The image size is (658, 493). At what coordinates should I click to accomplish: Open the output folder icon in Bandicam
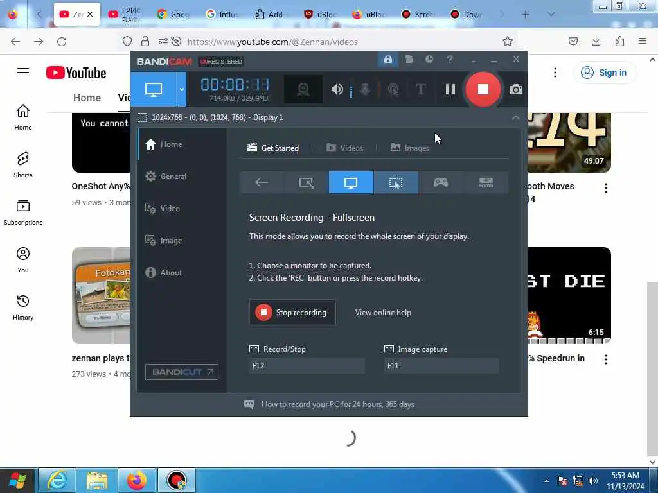pyautogui.click(x=409, y=60)
